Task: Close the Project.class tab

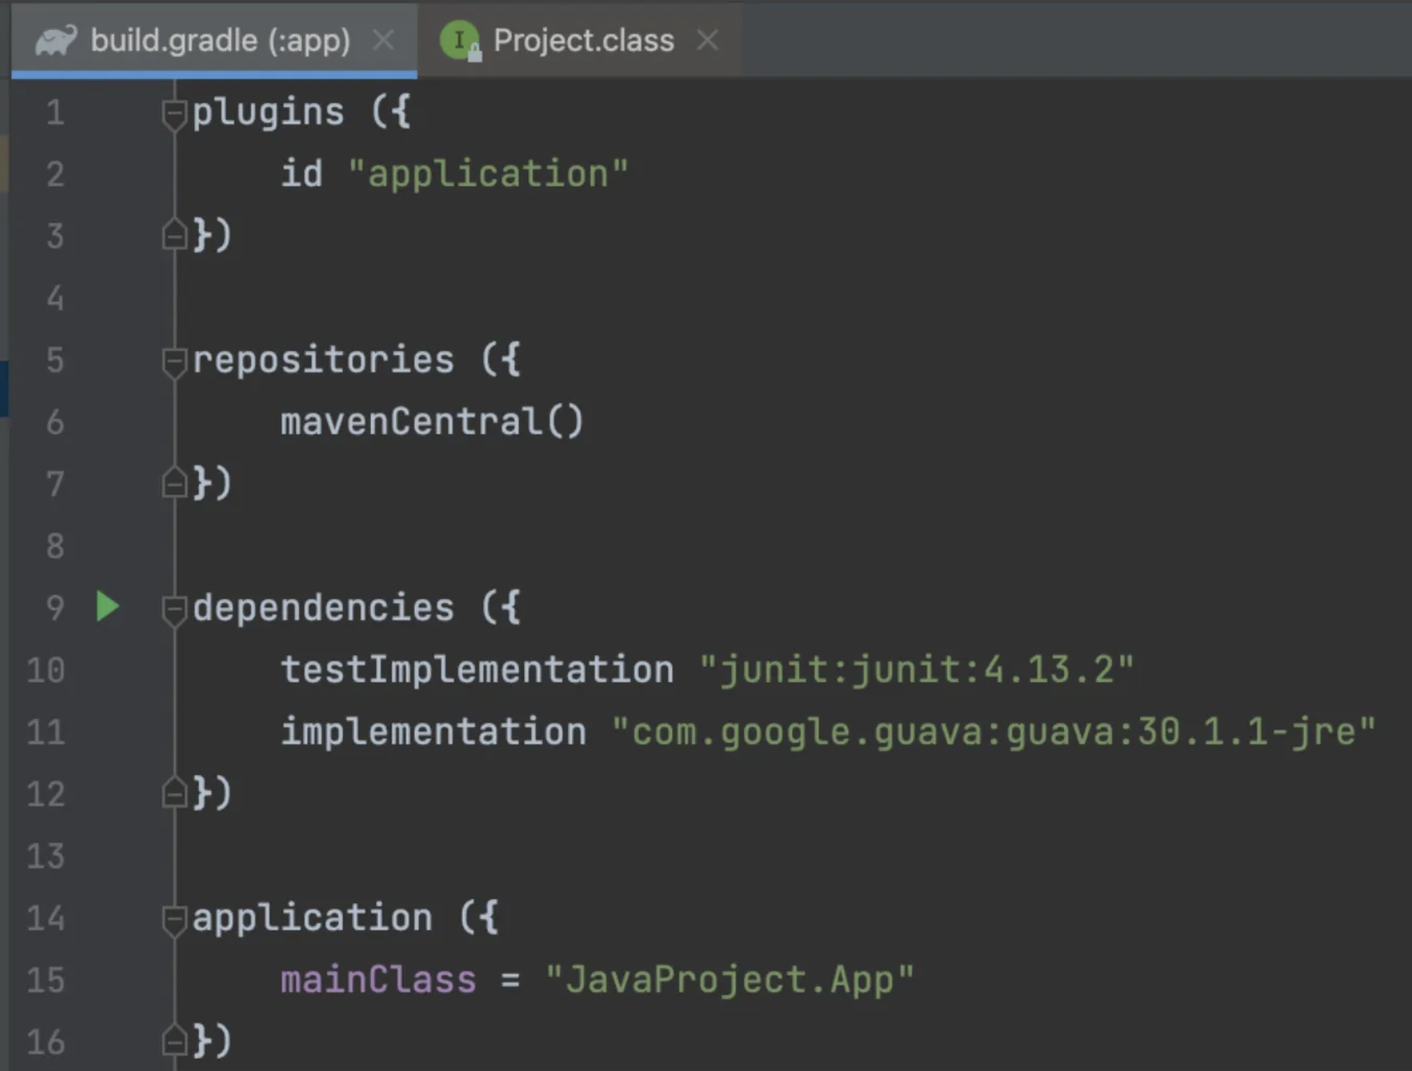Action: [707, 41]
